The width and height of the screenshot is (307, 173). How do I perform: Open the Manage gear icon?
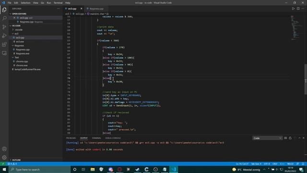4,158
